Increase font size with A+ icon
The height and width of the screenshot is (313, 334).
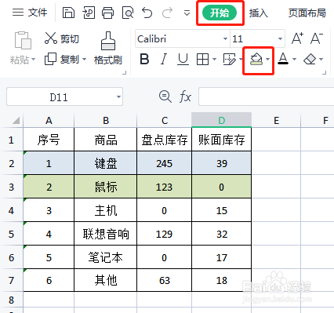pyautogui.click(x=297, y=38)
